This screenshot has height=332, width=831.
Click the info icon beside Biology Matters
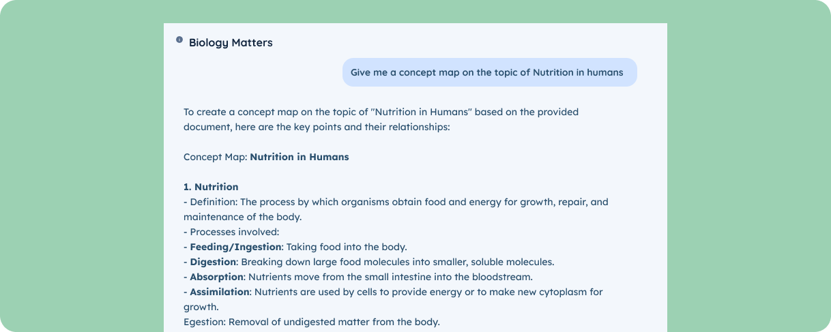[x=179, y=40]
